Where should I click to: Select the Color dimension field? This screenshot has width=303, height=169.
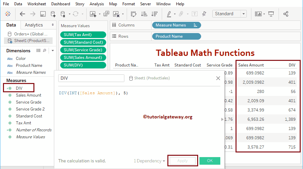click(21, 58)
